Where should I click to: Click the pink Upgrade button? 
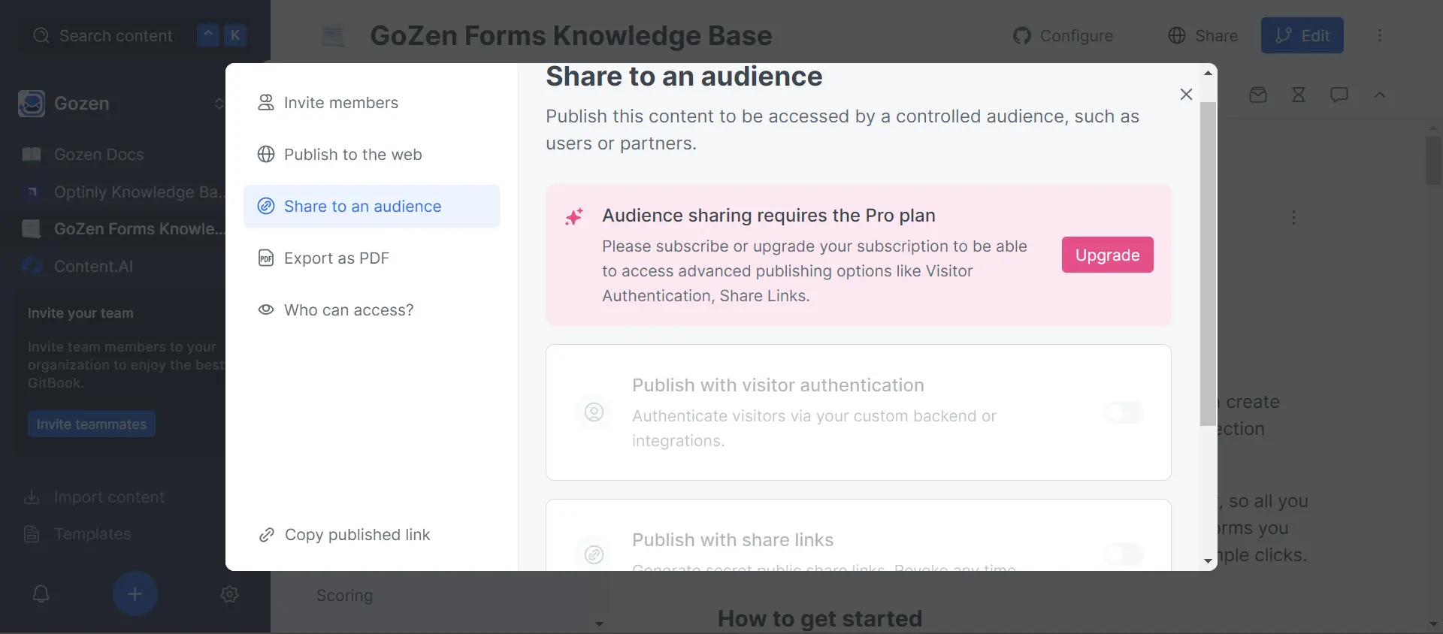tap(1107, 255)
